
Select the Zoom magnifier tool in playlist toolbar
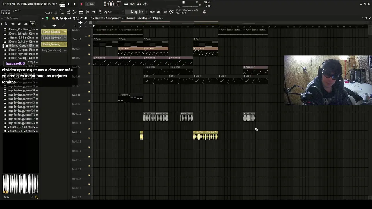click(82, 18)
